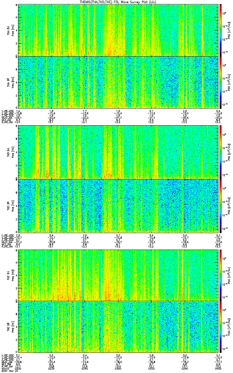Click the THA B-parallel spectrogram panel
This screenshot has width=233, height=373.
click(x=118, y=82)
